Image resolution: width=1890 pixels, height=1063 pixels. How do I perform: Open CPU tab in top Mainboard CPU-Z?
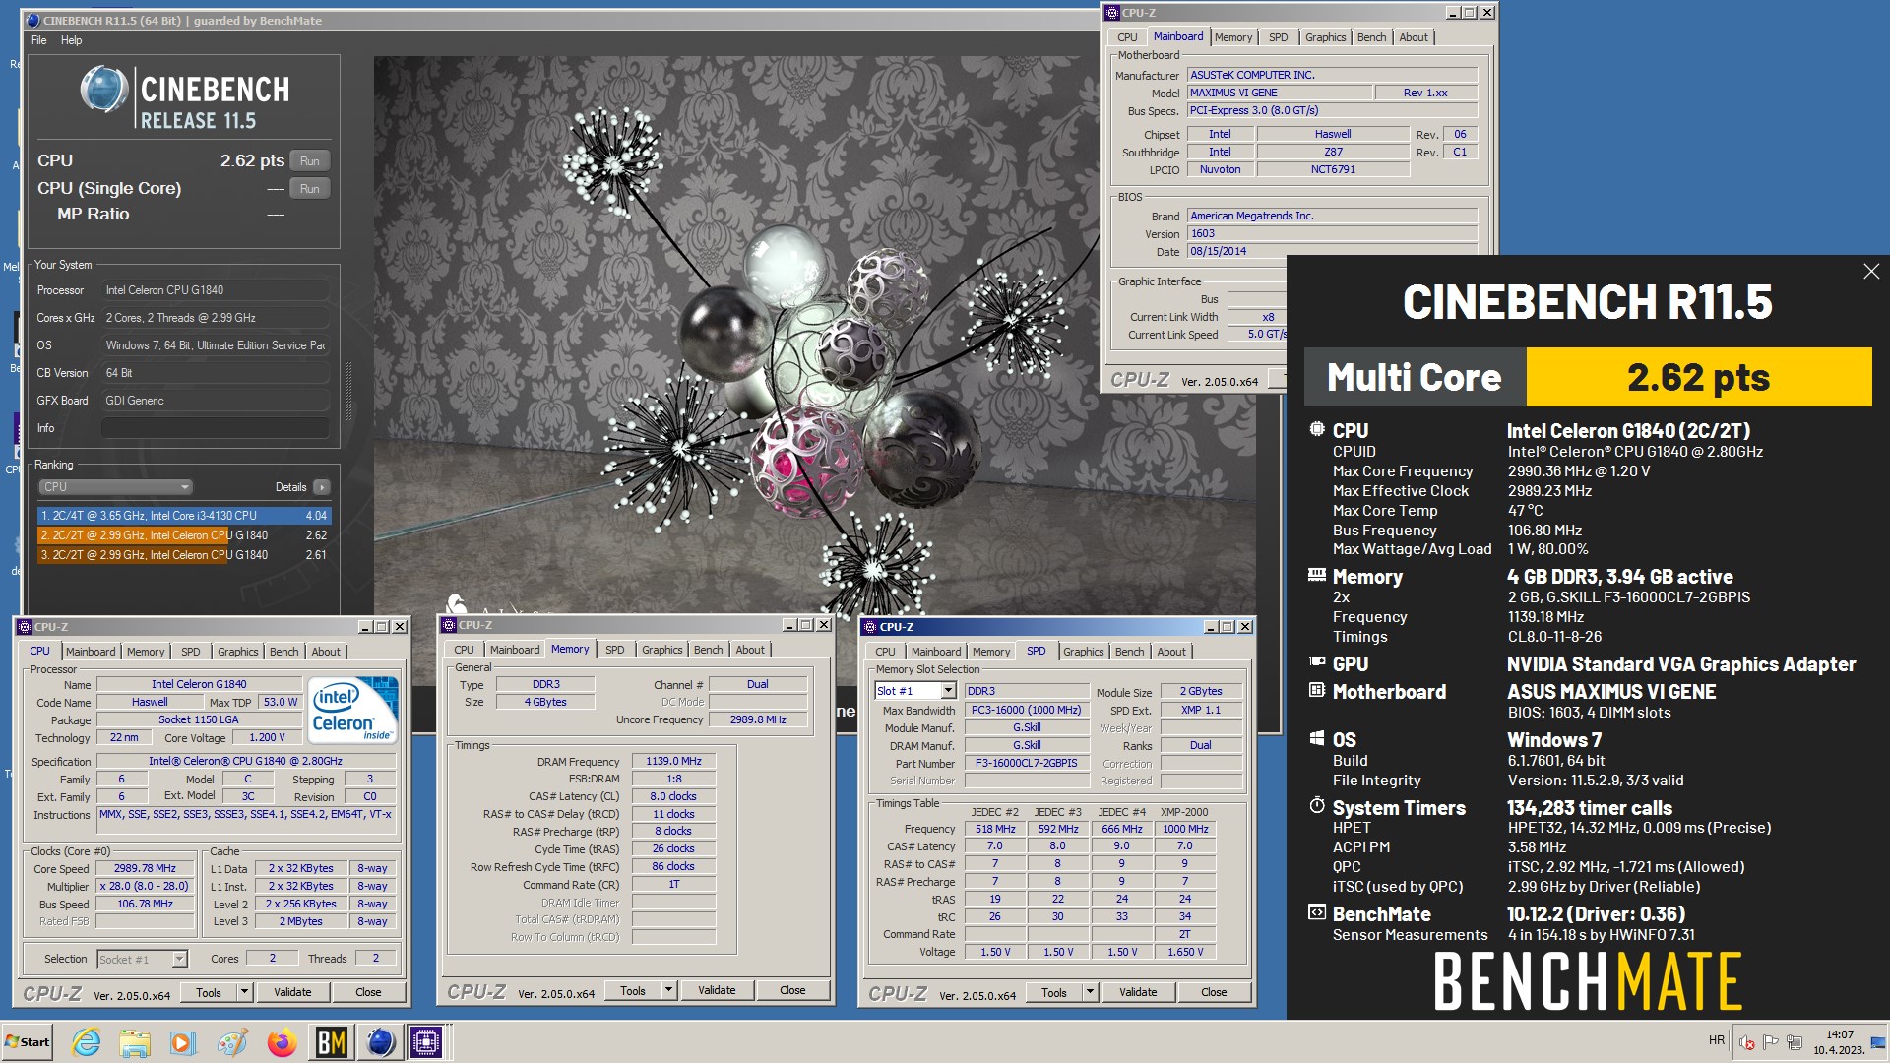pyautogui.click(x=1127, y=37)
